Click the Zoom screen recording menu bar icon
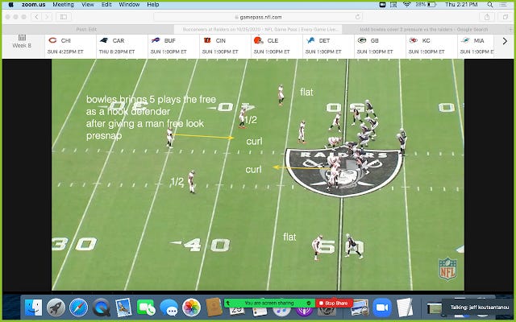The image size is (516, 322). coord(382,5)
